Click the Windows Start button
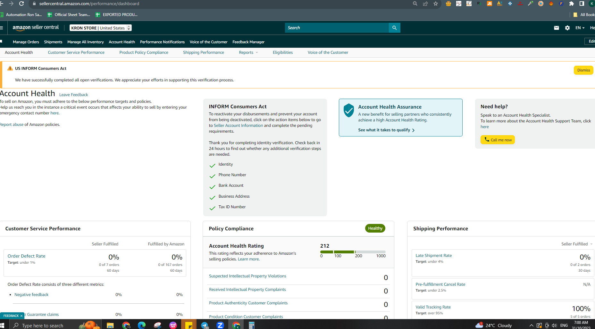 click(x=2, y=325)
